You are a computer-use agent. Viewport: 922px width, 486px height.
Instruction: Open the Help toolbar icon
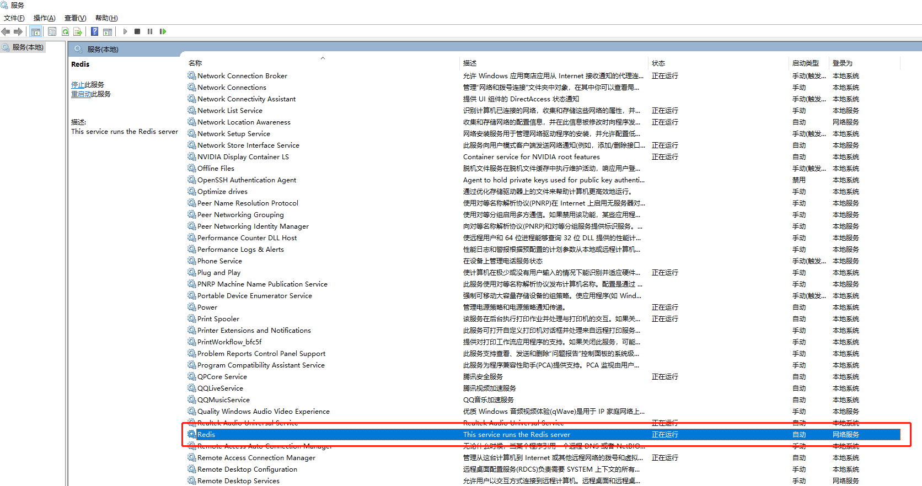95,31
